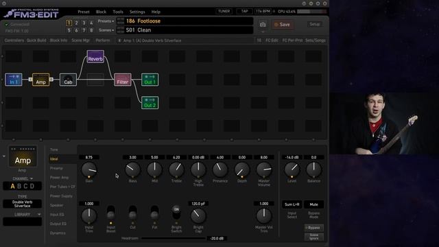The height and width of the screenshot is (247, 439).
Task: Click the FM3-Edit logo
Action: 32,14
